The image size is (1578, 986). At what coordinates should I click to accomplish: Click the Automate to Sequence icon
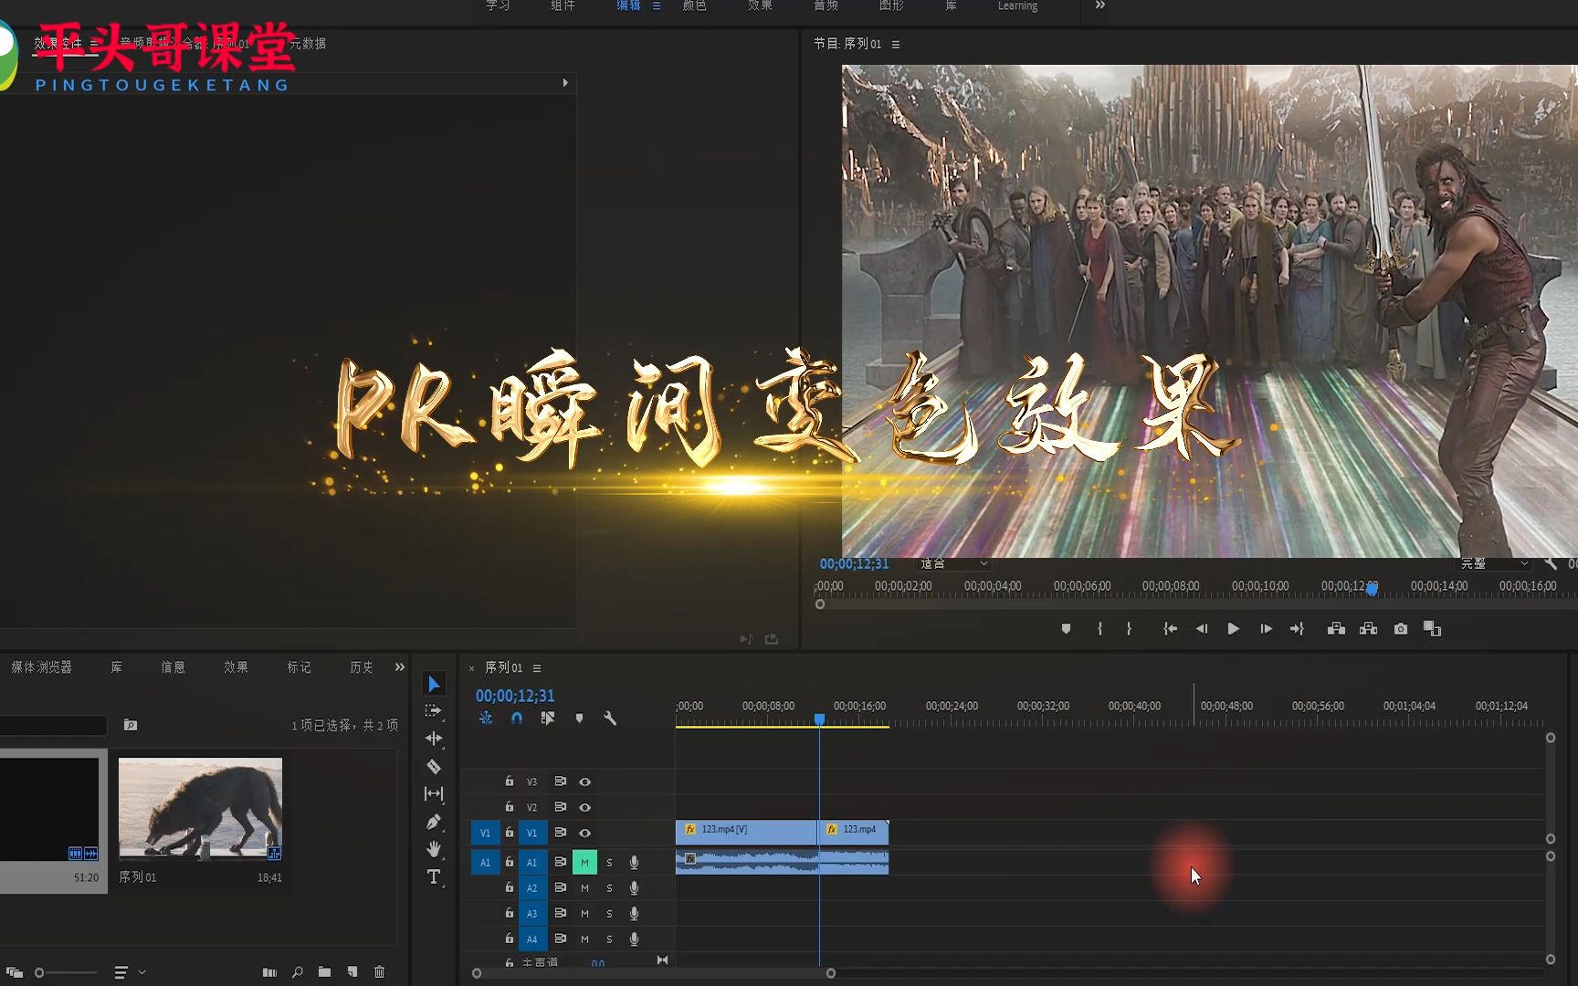[269, 972]
